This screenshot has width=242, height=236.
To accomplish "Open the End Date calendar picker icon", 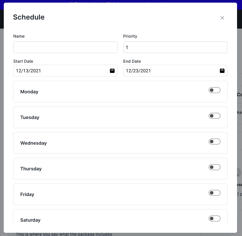I will 222,71.
